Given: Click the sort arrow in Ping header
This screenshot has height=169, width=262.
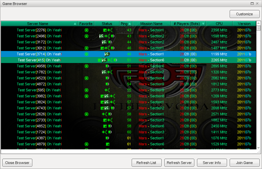Looking at the screenshot, I should (x=130, y=24).
